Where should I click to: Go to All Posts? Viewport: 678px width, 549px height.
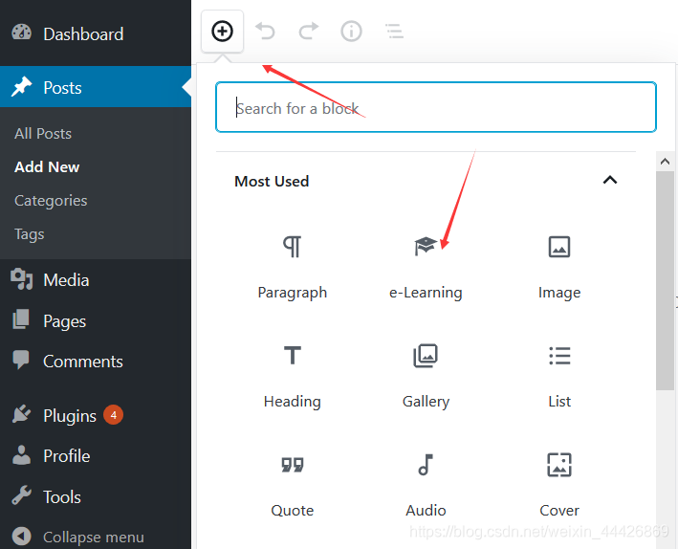(43, 133)
